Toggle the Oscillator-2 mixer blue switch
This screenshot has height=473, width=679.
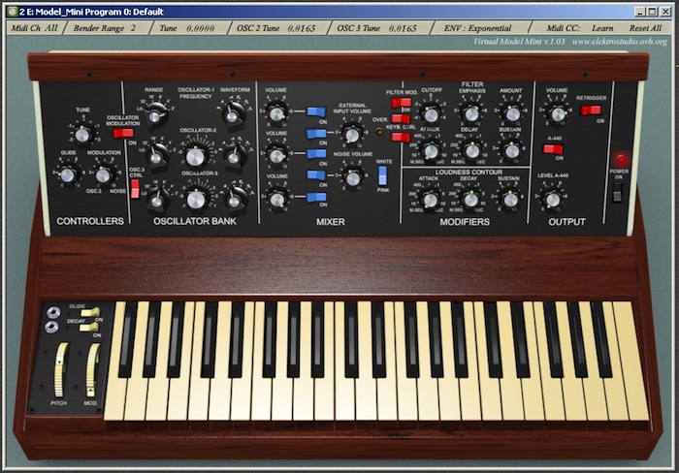[316, 154]
